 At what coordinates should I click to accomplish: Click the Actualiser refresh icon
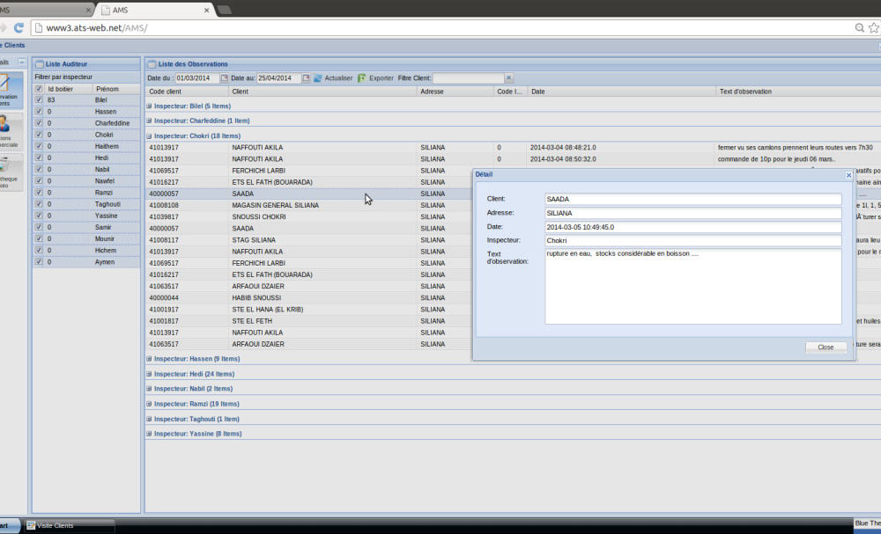(x=318, y=78)
